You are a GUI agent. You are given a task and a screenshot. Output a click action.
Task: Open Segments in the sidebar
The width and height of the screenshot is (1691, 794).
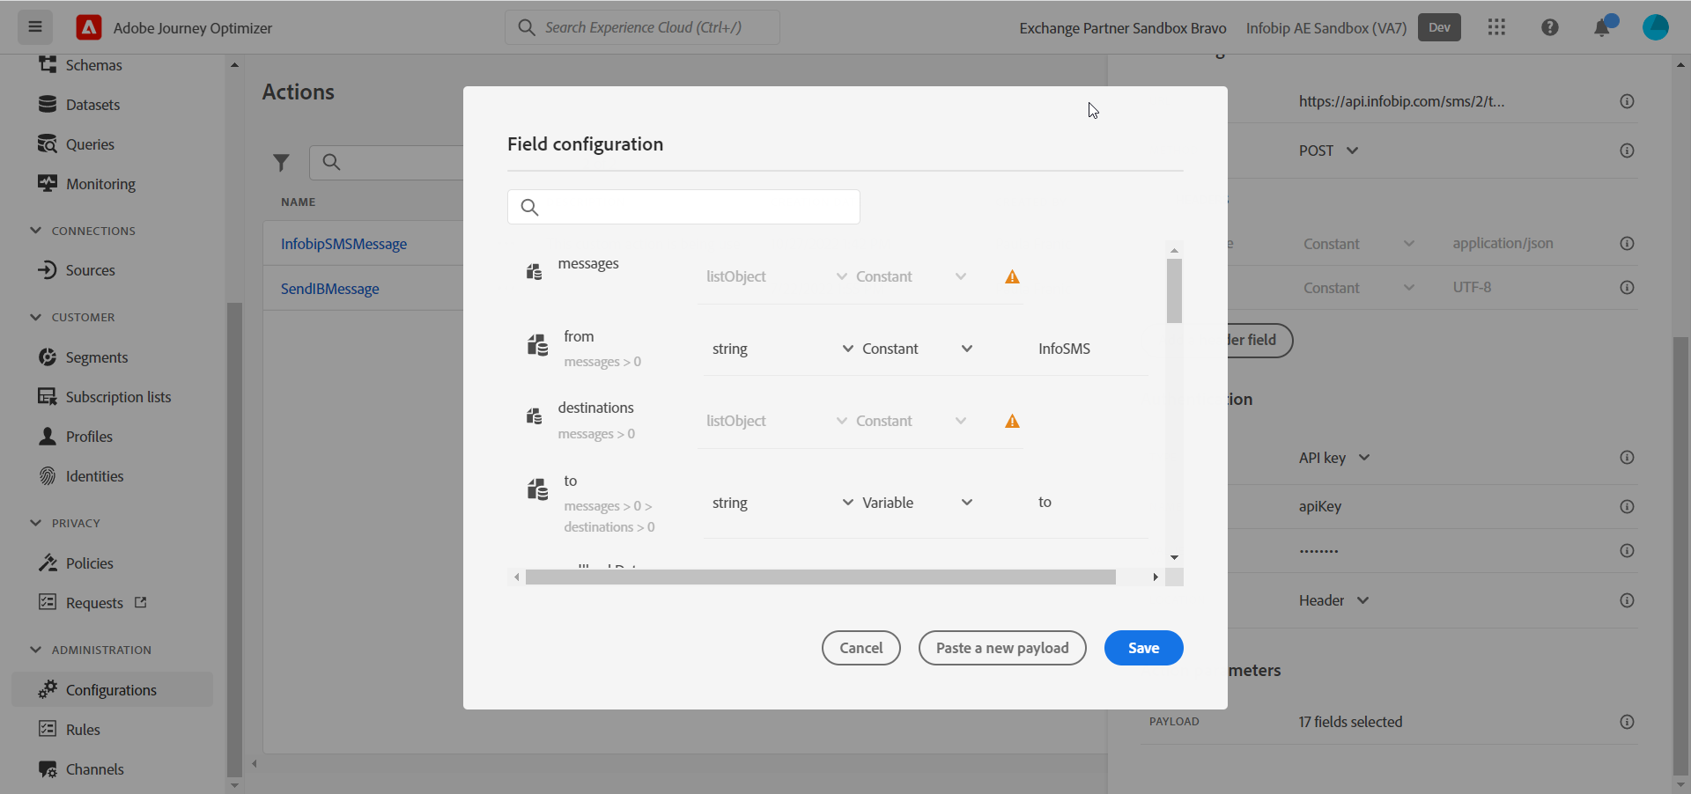[x=97, y=357]
